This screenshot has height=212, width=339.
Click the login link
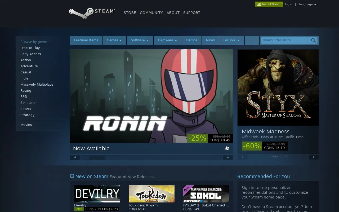[x=288, y=4]
